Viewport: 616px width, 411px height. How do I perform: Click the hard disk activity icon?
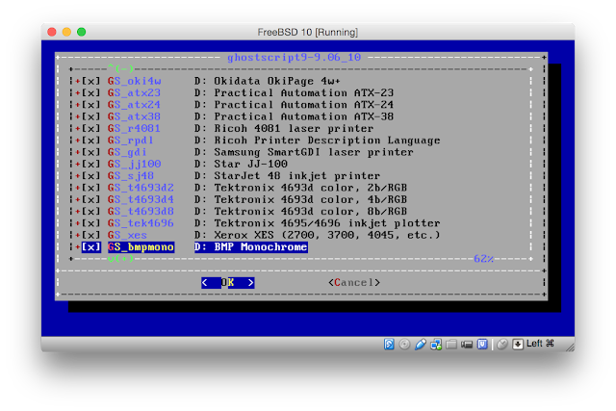click(389, 345)
